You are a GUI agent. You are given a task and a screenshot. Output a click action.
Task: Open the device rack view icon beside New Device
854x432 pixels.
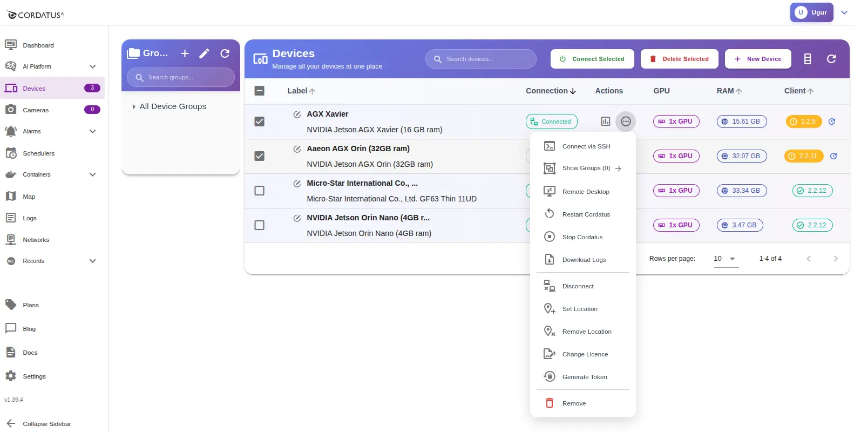click(x=808, y=59)
